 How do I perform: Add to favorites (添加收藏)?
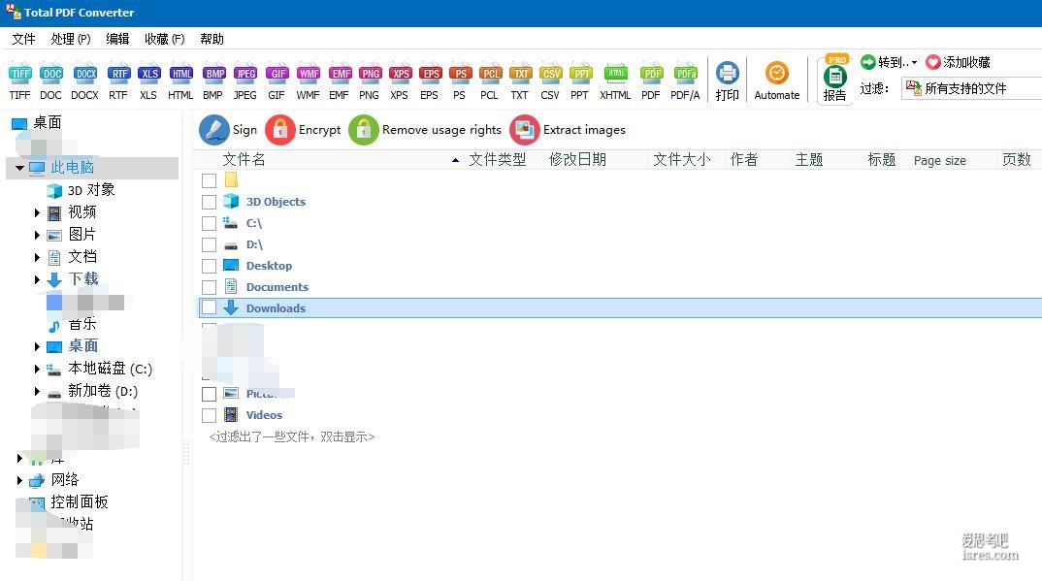[x=959, y=62]
